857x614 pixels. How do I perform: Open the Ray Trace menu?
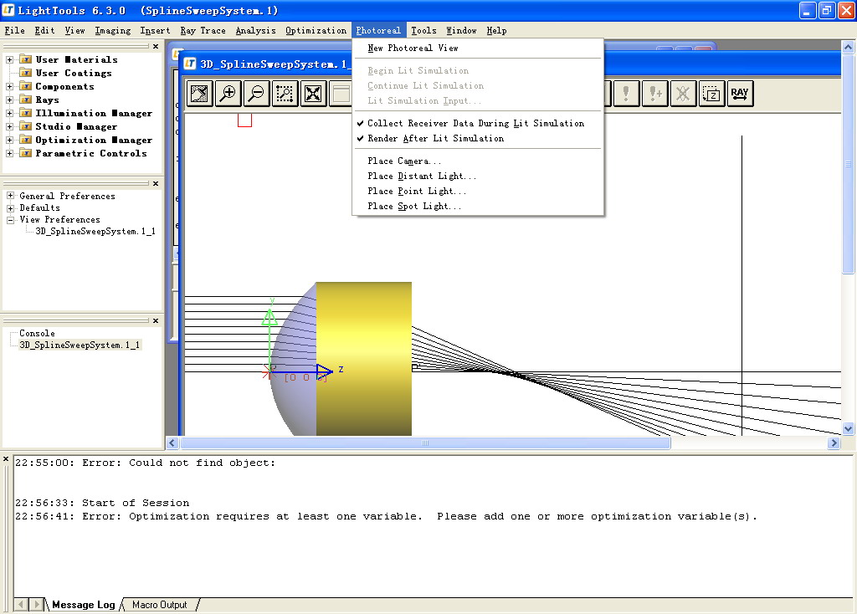click(x=203, y=31)
